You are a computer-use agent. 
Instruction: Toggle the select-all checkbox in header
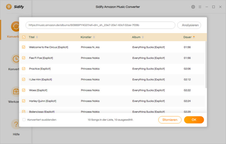(24, 37)
